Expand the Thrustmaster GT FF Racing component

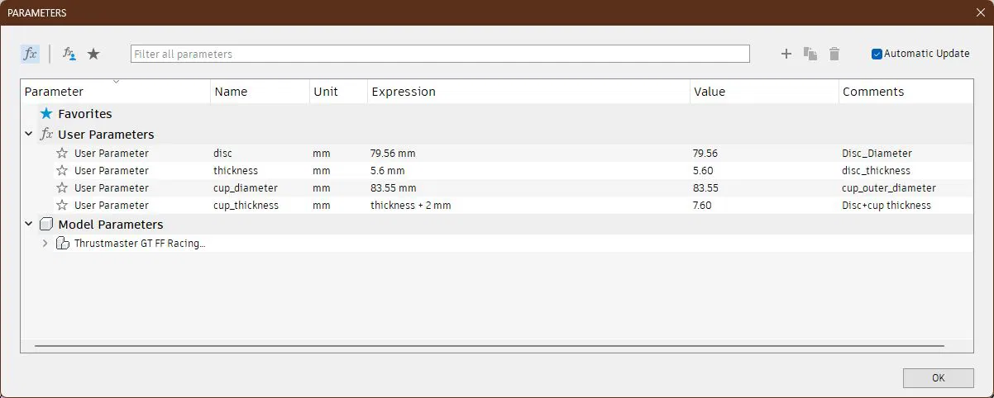tap(45, 244)
